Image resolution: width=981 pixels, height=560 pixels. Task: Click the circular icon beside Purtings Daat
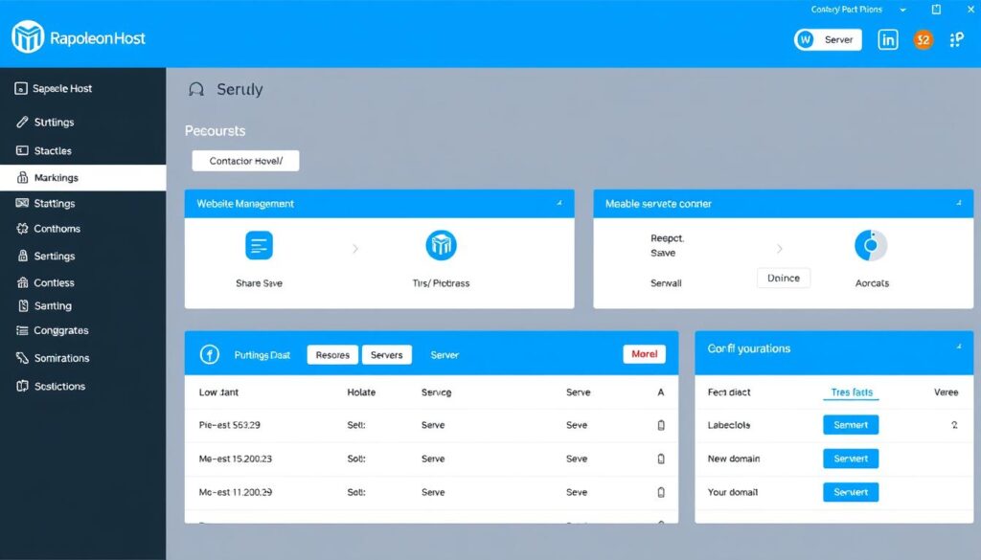209,355
